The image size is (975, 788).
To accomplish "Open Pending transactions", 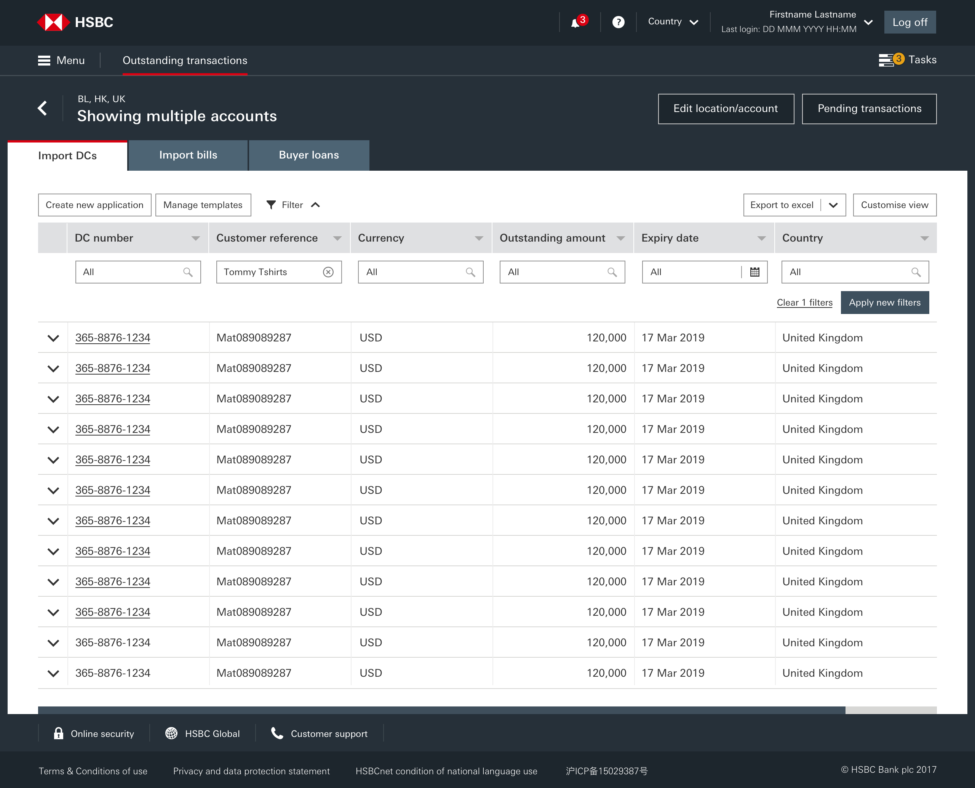I will [869, 109].
